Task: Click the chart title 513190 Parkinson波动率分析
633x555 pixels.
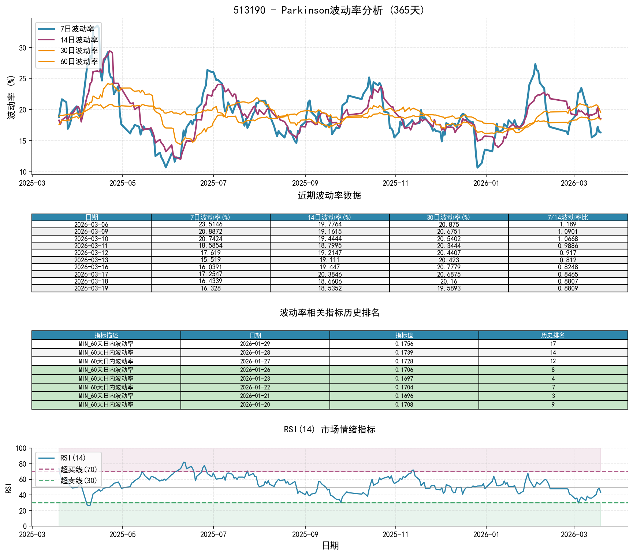Action: [329, 10]
